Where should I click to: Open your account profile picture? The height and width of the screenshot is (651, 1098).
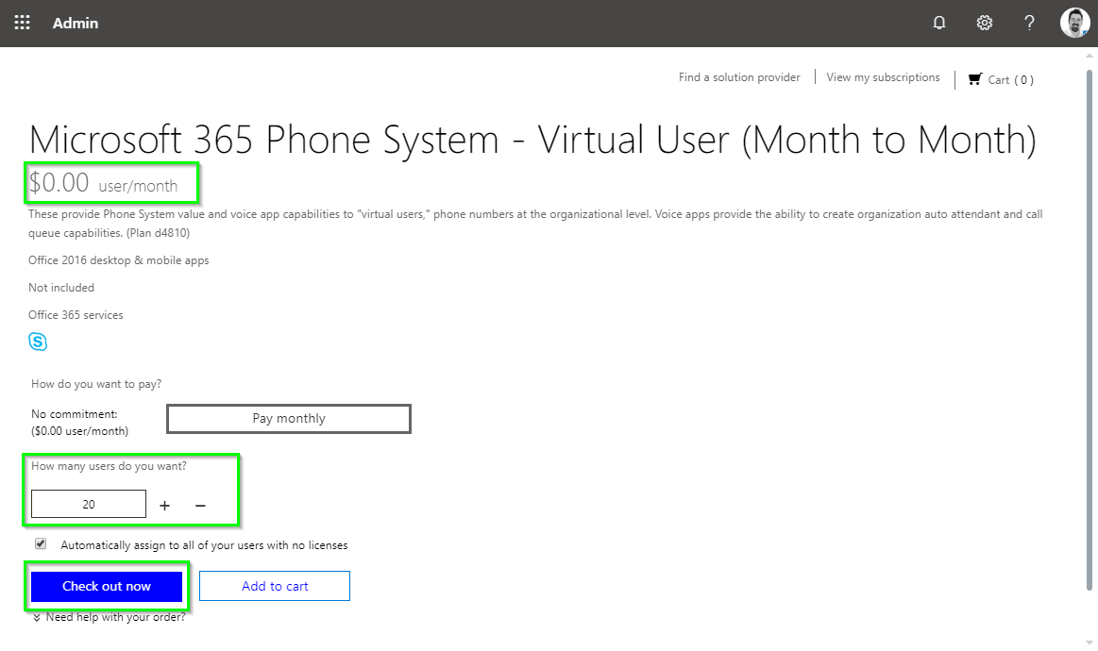coord(1074,23)
